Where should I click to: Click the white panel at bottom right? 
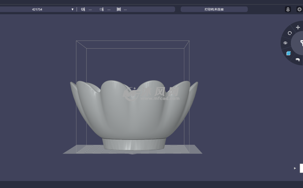301,168
